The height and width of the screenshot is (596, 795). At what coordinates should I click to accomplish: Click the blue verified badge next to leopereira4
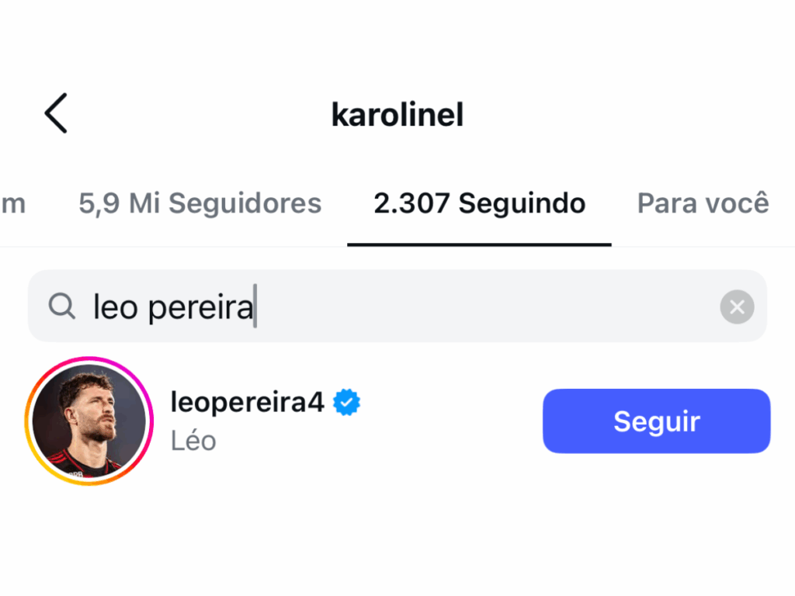coord(346,402)
